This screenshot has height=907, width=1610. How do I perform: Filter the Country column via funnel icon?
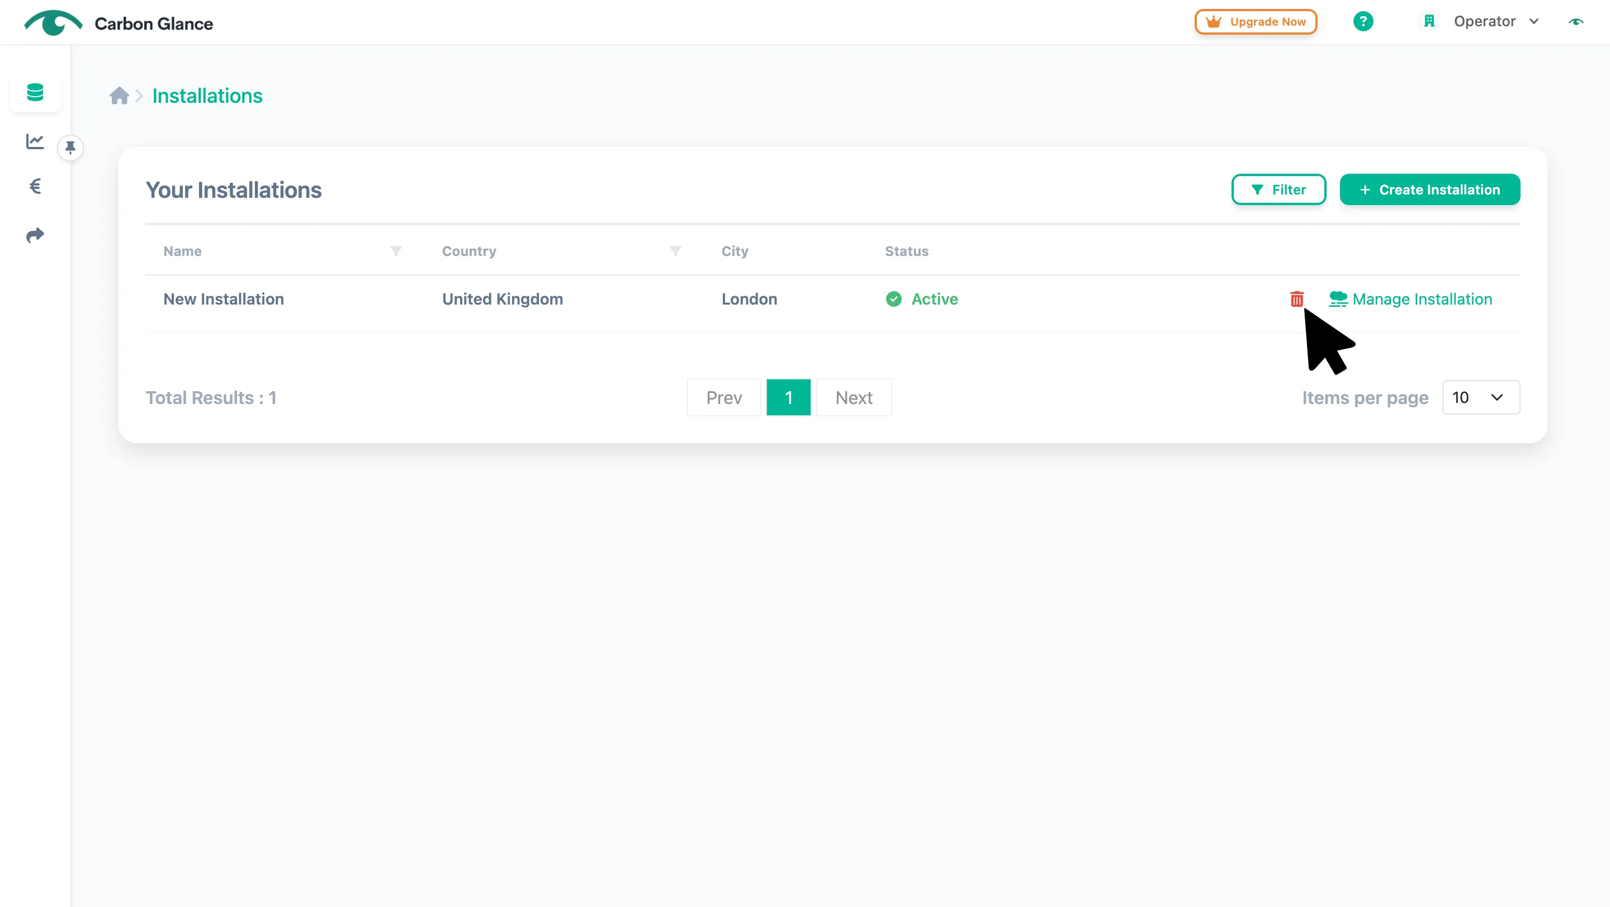click(675, 251)
